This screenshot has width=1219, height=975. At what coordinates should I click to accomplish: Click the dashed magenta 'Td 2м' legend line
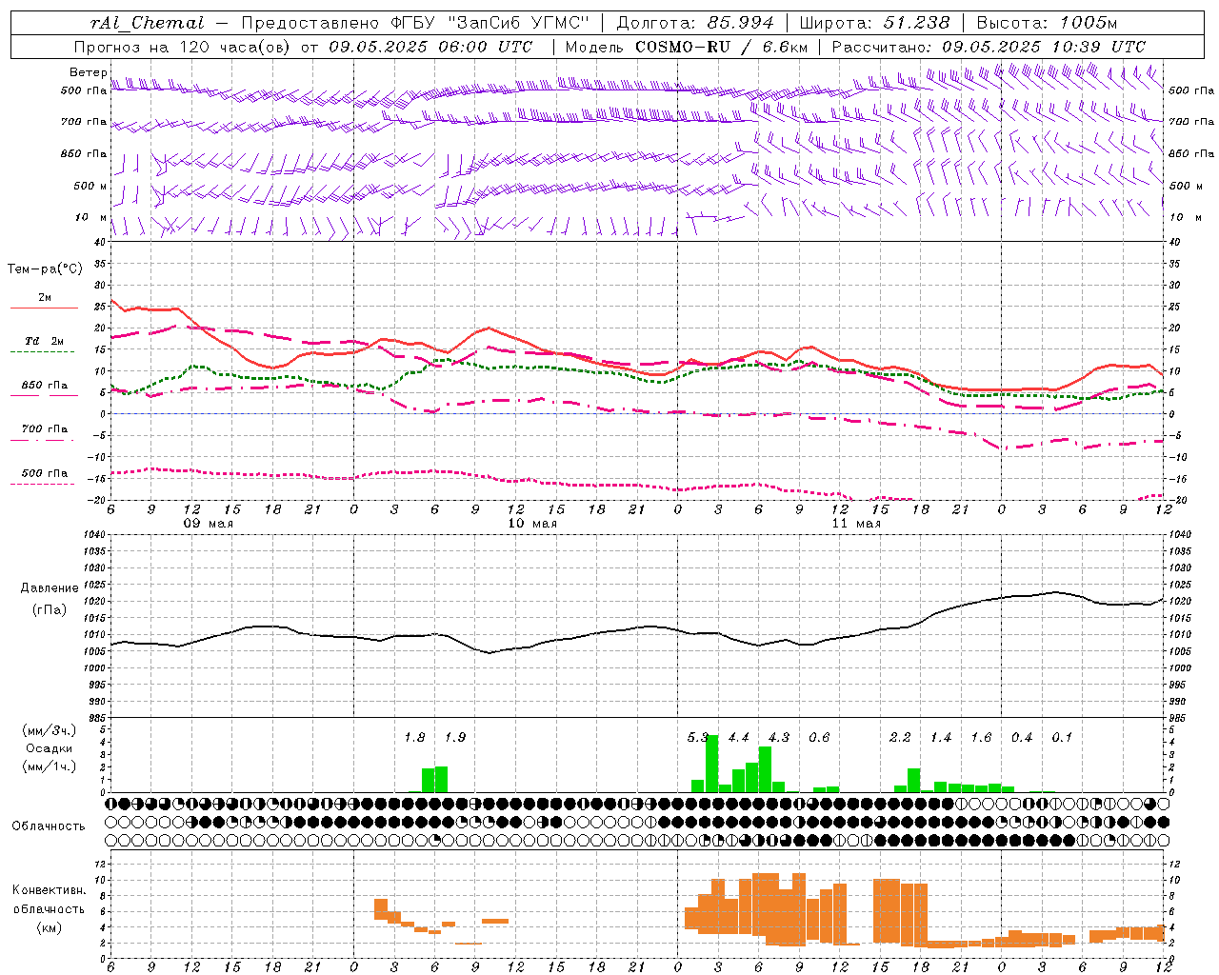pyautogui.click(x=44, y=352)
